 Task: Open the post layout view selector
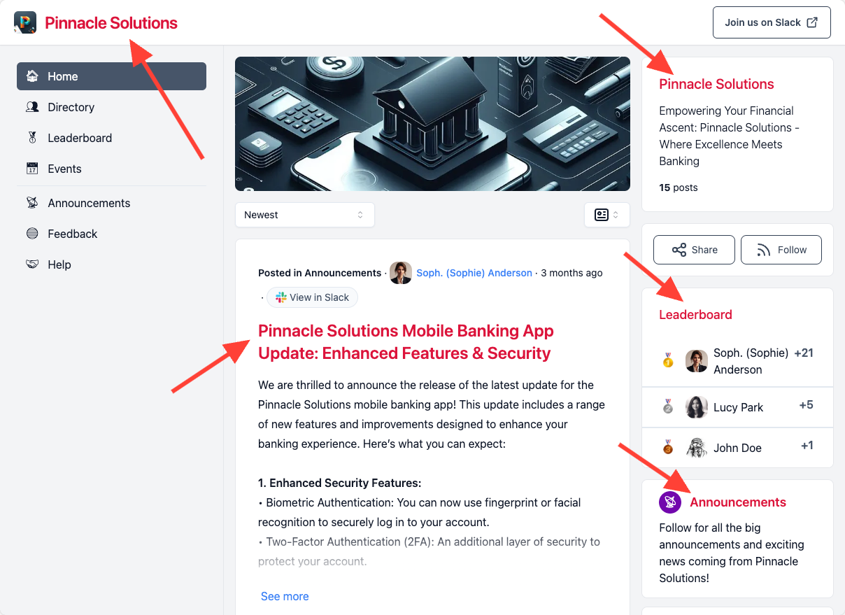pos(606,215)
